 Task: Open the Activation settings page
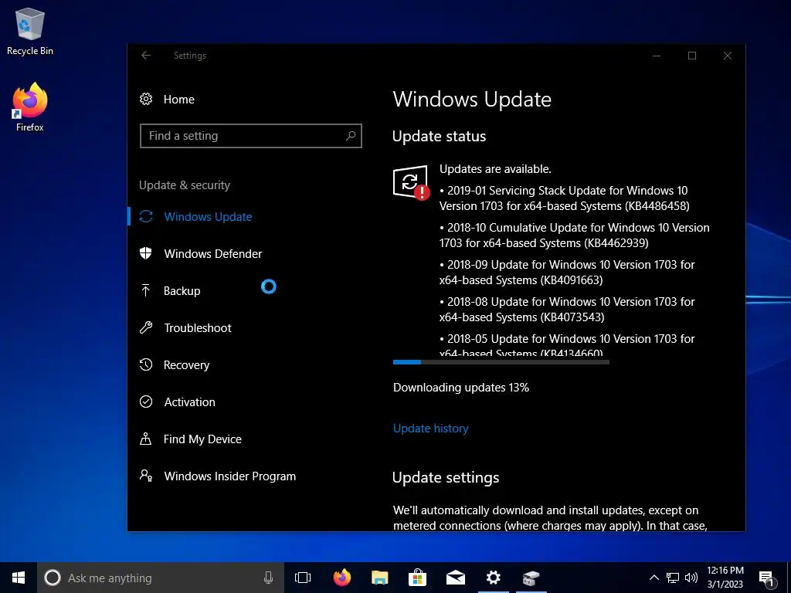tap(190, 402)
